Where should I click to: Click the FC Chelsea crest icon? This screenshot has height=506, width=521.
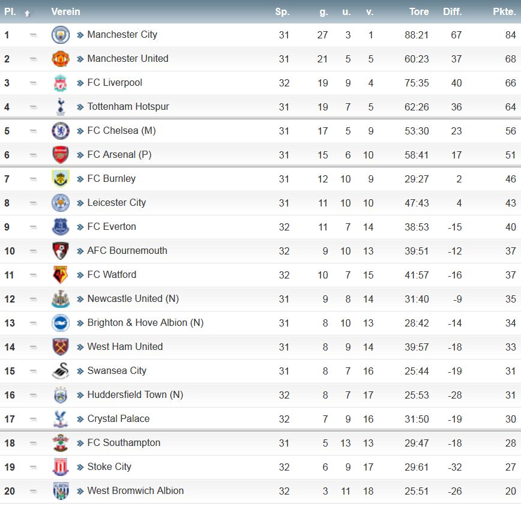pyautogui.click(x=61, y=131)
